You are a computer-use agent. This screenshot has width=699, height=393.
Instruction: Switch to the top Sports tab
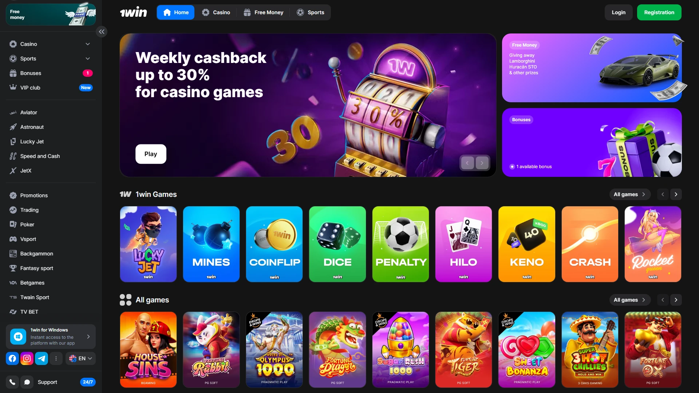tap(311, 12)
